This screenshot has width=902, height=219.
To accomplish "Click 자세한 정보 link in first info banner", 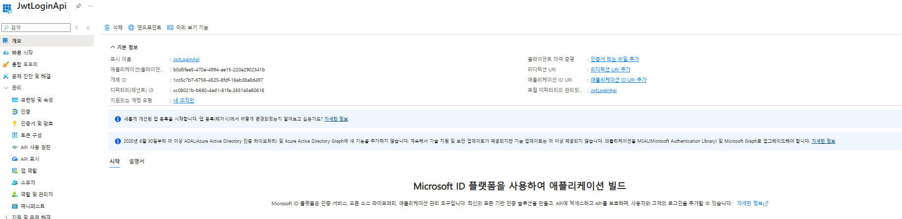I will click(336, 119).
